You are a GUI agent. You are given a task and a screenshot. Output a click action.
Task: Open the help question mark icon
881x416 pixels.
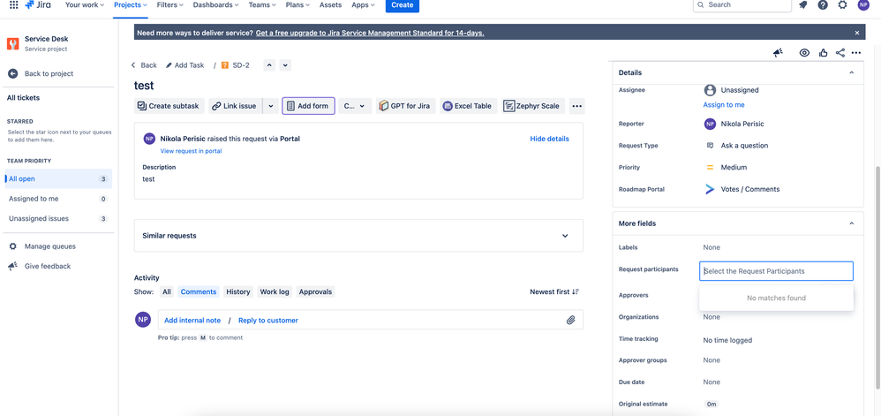823,5
